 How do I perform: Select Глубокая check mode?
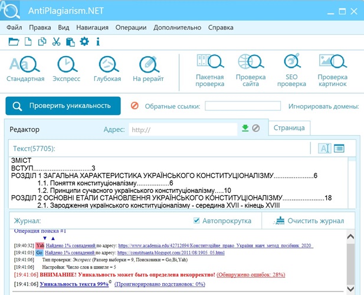pyautogui.click(x=107, y=69)
